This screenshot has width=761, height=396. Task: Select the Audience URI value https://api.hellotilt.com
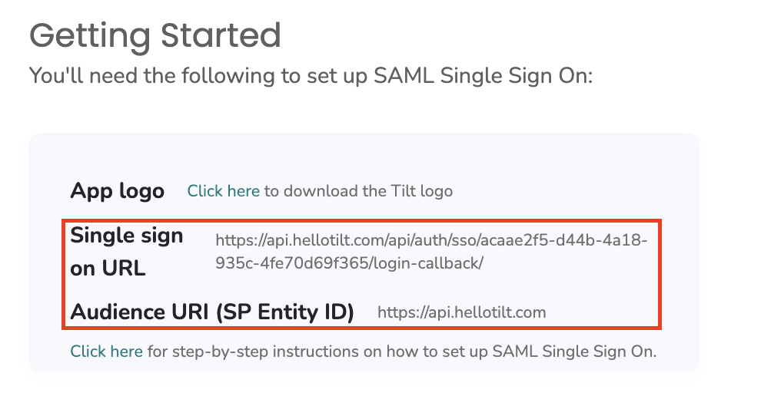(x=461, y=312)
